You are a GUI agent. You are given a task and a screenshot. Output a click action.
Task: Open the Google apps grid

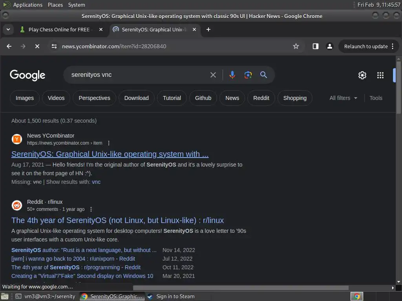(x=380, y=75)
